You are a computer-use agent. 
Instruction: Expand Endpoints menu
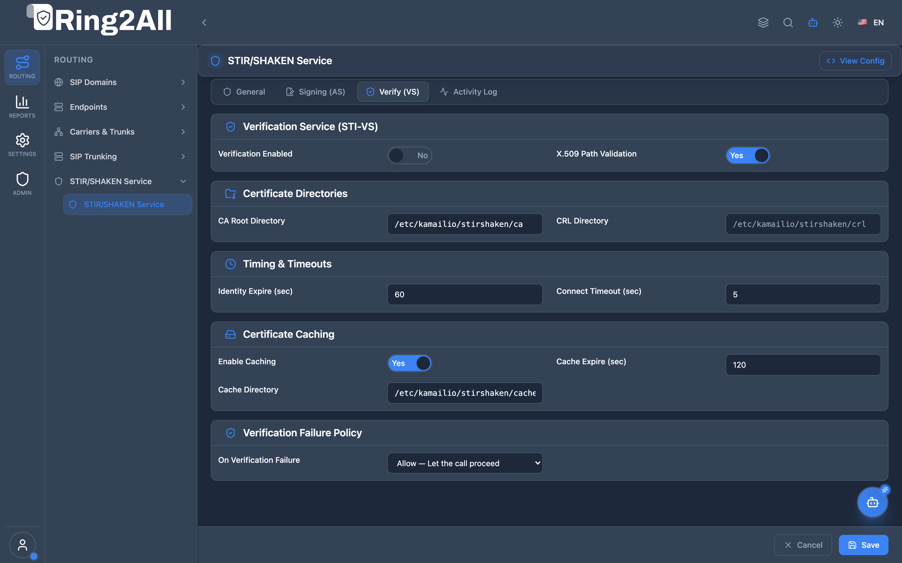[x=120, y=107]
